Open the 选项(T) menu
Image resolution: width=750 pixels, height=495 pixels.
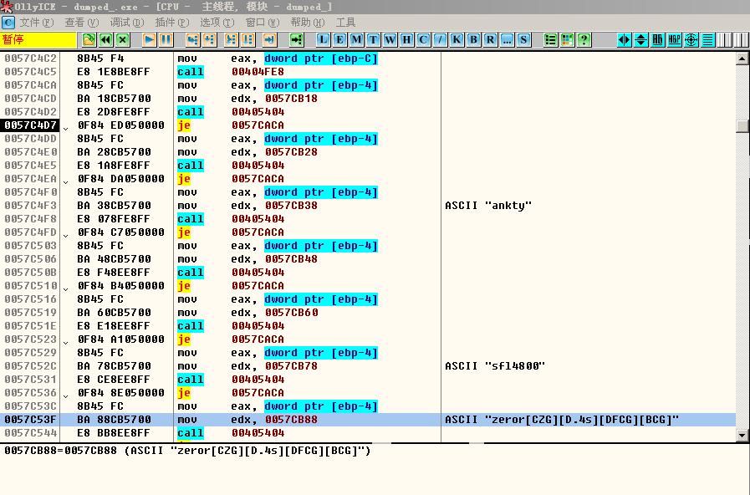(217, 23)
